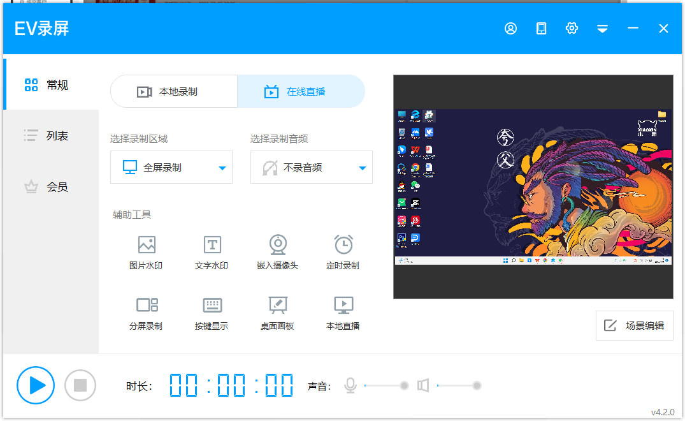Click the desktop preview thumbnail
This screenshot has height=421, width=685.
pyautogui.click(x=533, y=187)
